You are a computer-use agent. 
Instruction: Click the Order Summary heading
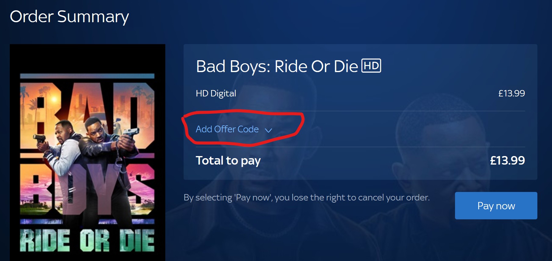(69, 17)
